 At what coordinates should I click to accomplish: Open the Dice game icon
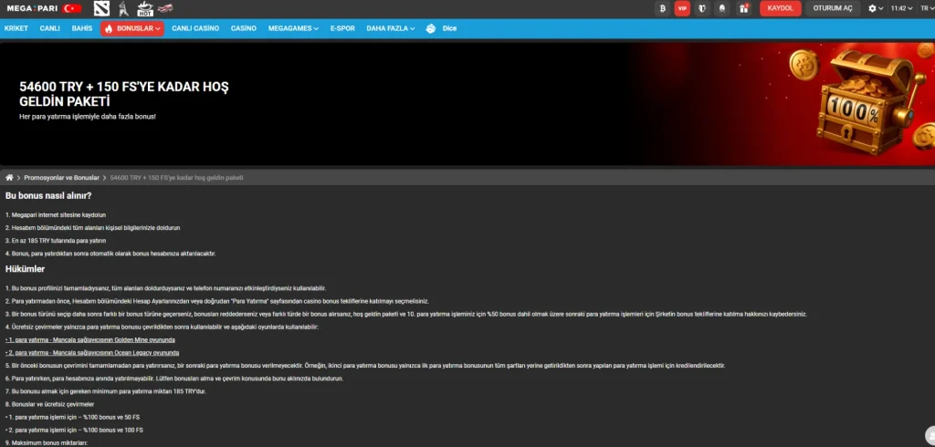click(441, 28)
